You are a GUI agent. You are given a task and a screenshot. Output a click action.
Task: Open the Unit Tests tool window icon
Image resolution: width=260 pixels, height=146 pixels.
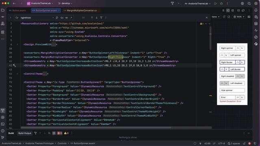tap(3, 24)
